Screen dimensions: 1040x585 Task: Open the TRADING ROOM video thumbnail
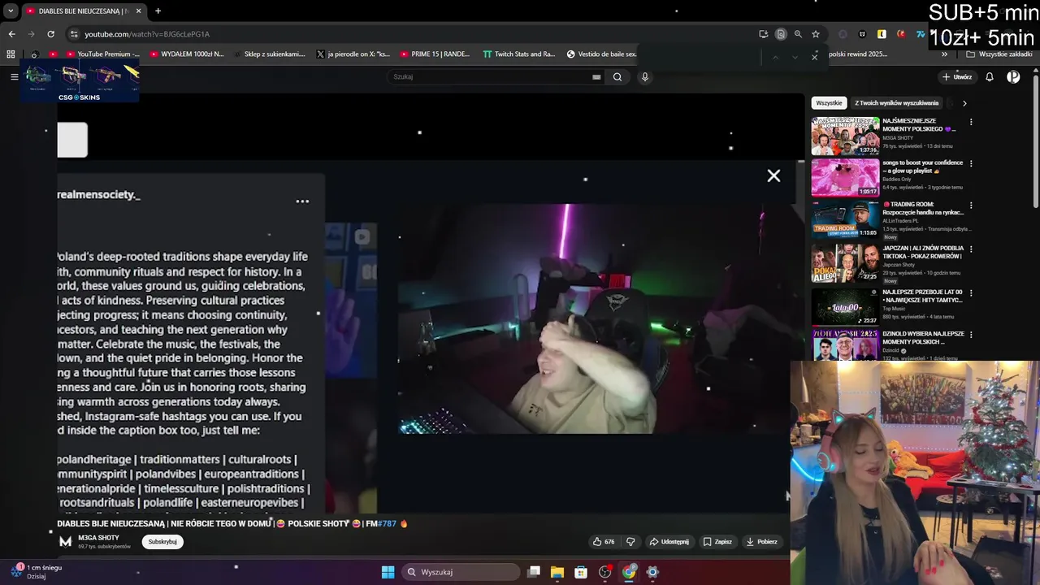click(x=845, y=219)
